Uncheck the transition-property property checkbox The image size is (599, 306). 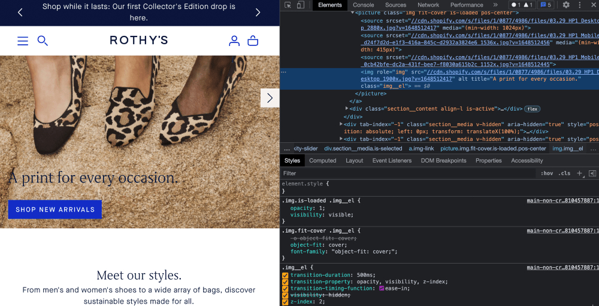coord(285,282)
